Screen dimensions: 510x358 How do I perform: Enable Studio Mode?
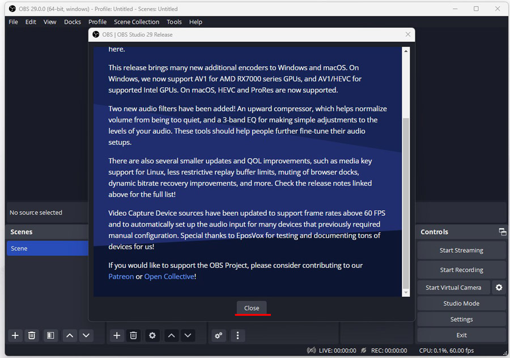point(461,304)
